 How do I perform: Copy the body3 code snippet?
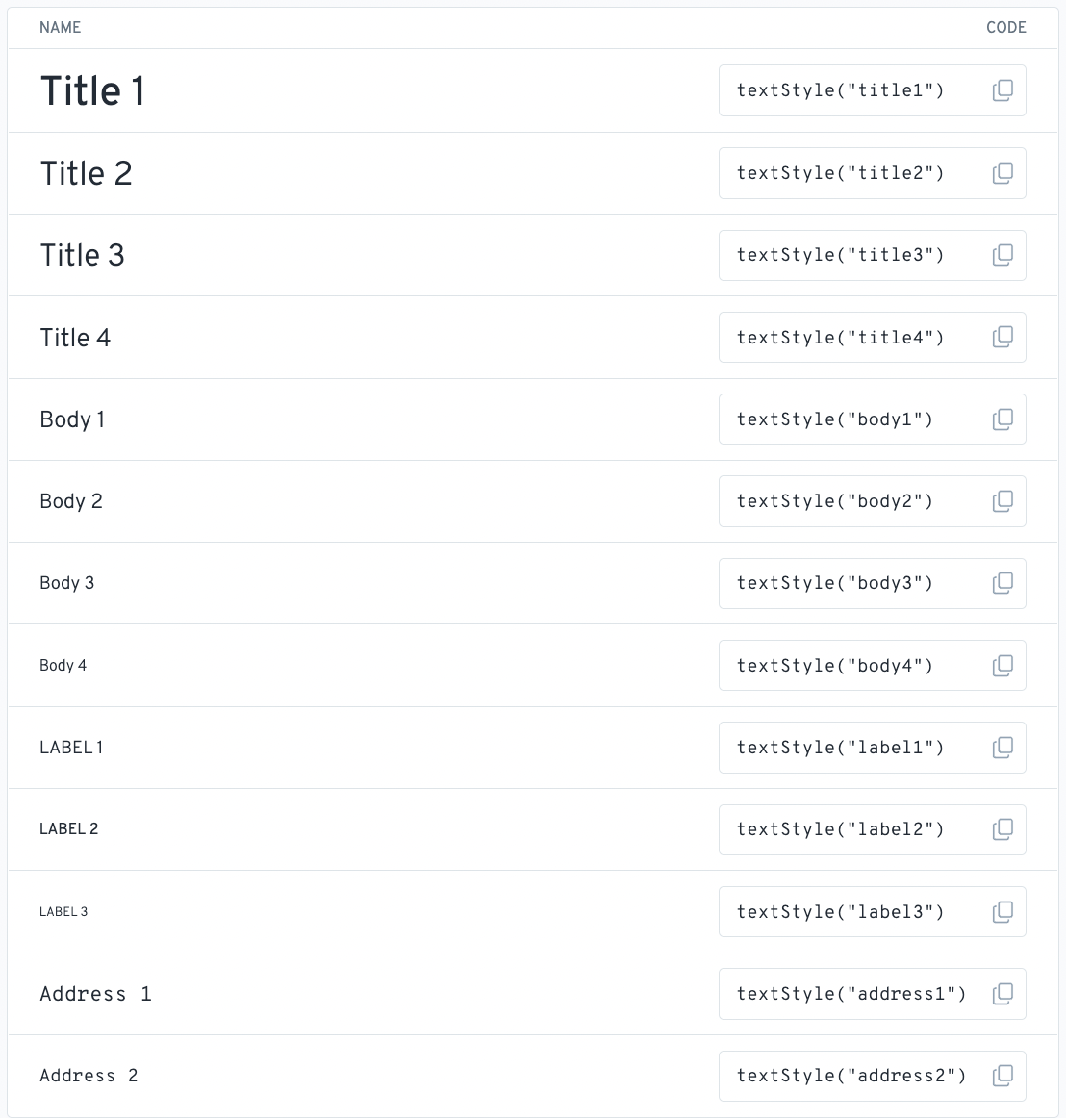[1003, 583]
